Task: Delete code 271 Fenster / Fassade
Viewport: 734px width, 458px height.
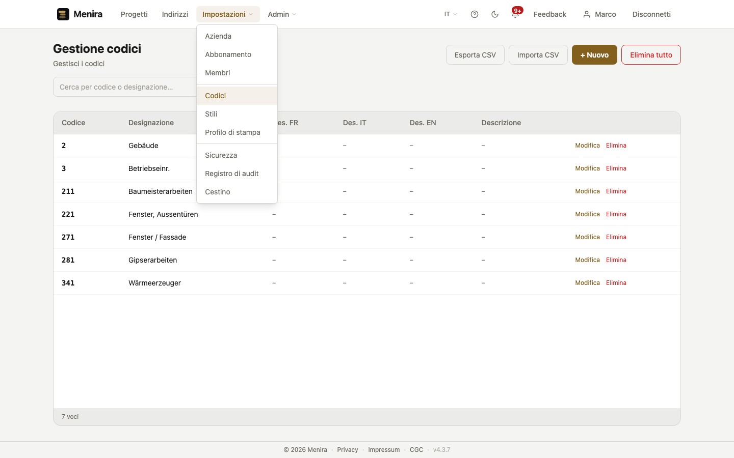Action: (616, 237)
